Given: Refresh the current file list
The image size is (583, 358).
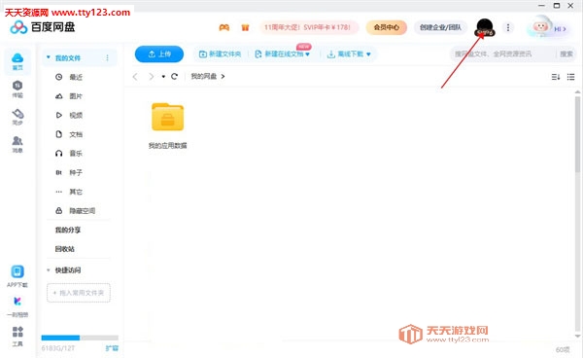Looking at the screenshot, I should coord(174,76).
